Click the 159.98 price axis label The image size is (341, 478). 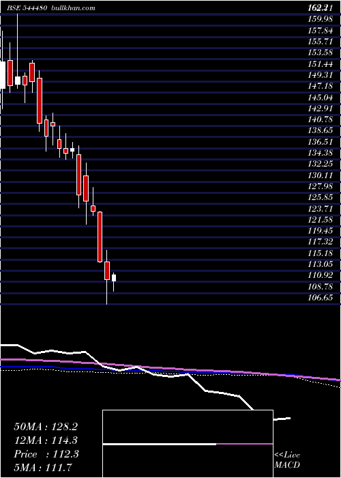[319, 19]
